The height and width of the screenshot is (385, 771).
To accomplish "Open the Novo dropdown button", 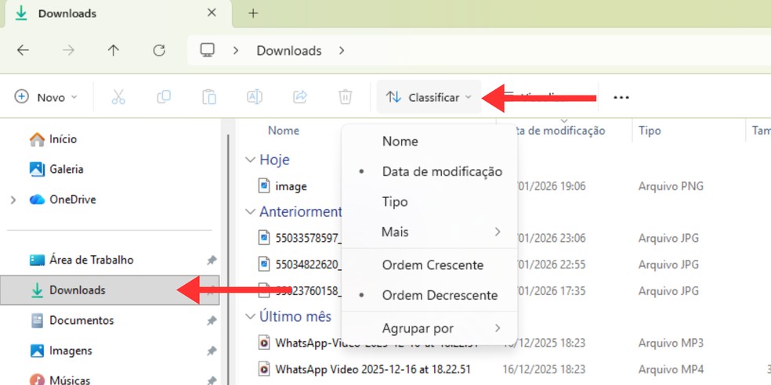I will [46, 97].
